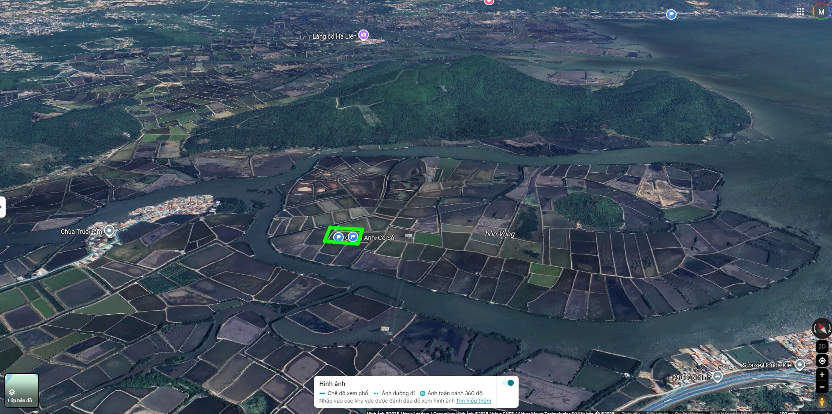Select the Làng cổ Hà Liên photo marker

[363, 35]
